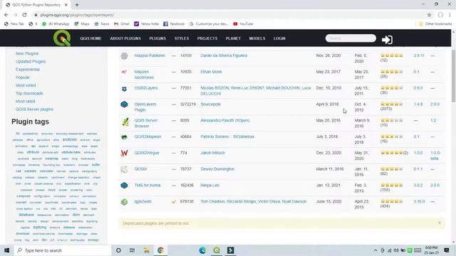Open File Explorer from the taskbar
Viewport: 456px width, 256px height.
[x=146, y=250]
